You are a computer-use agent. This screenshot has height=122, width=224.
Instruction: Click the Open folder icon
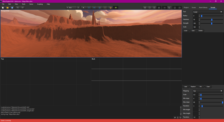pyautogui.click(x=7, y=7)
